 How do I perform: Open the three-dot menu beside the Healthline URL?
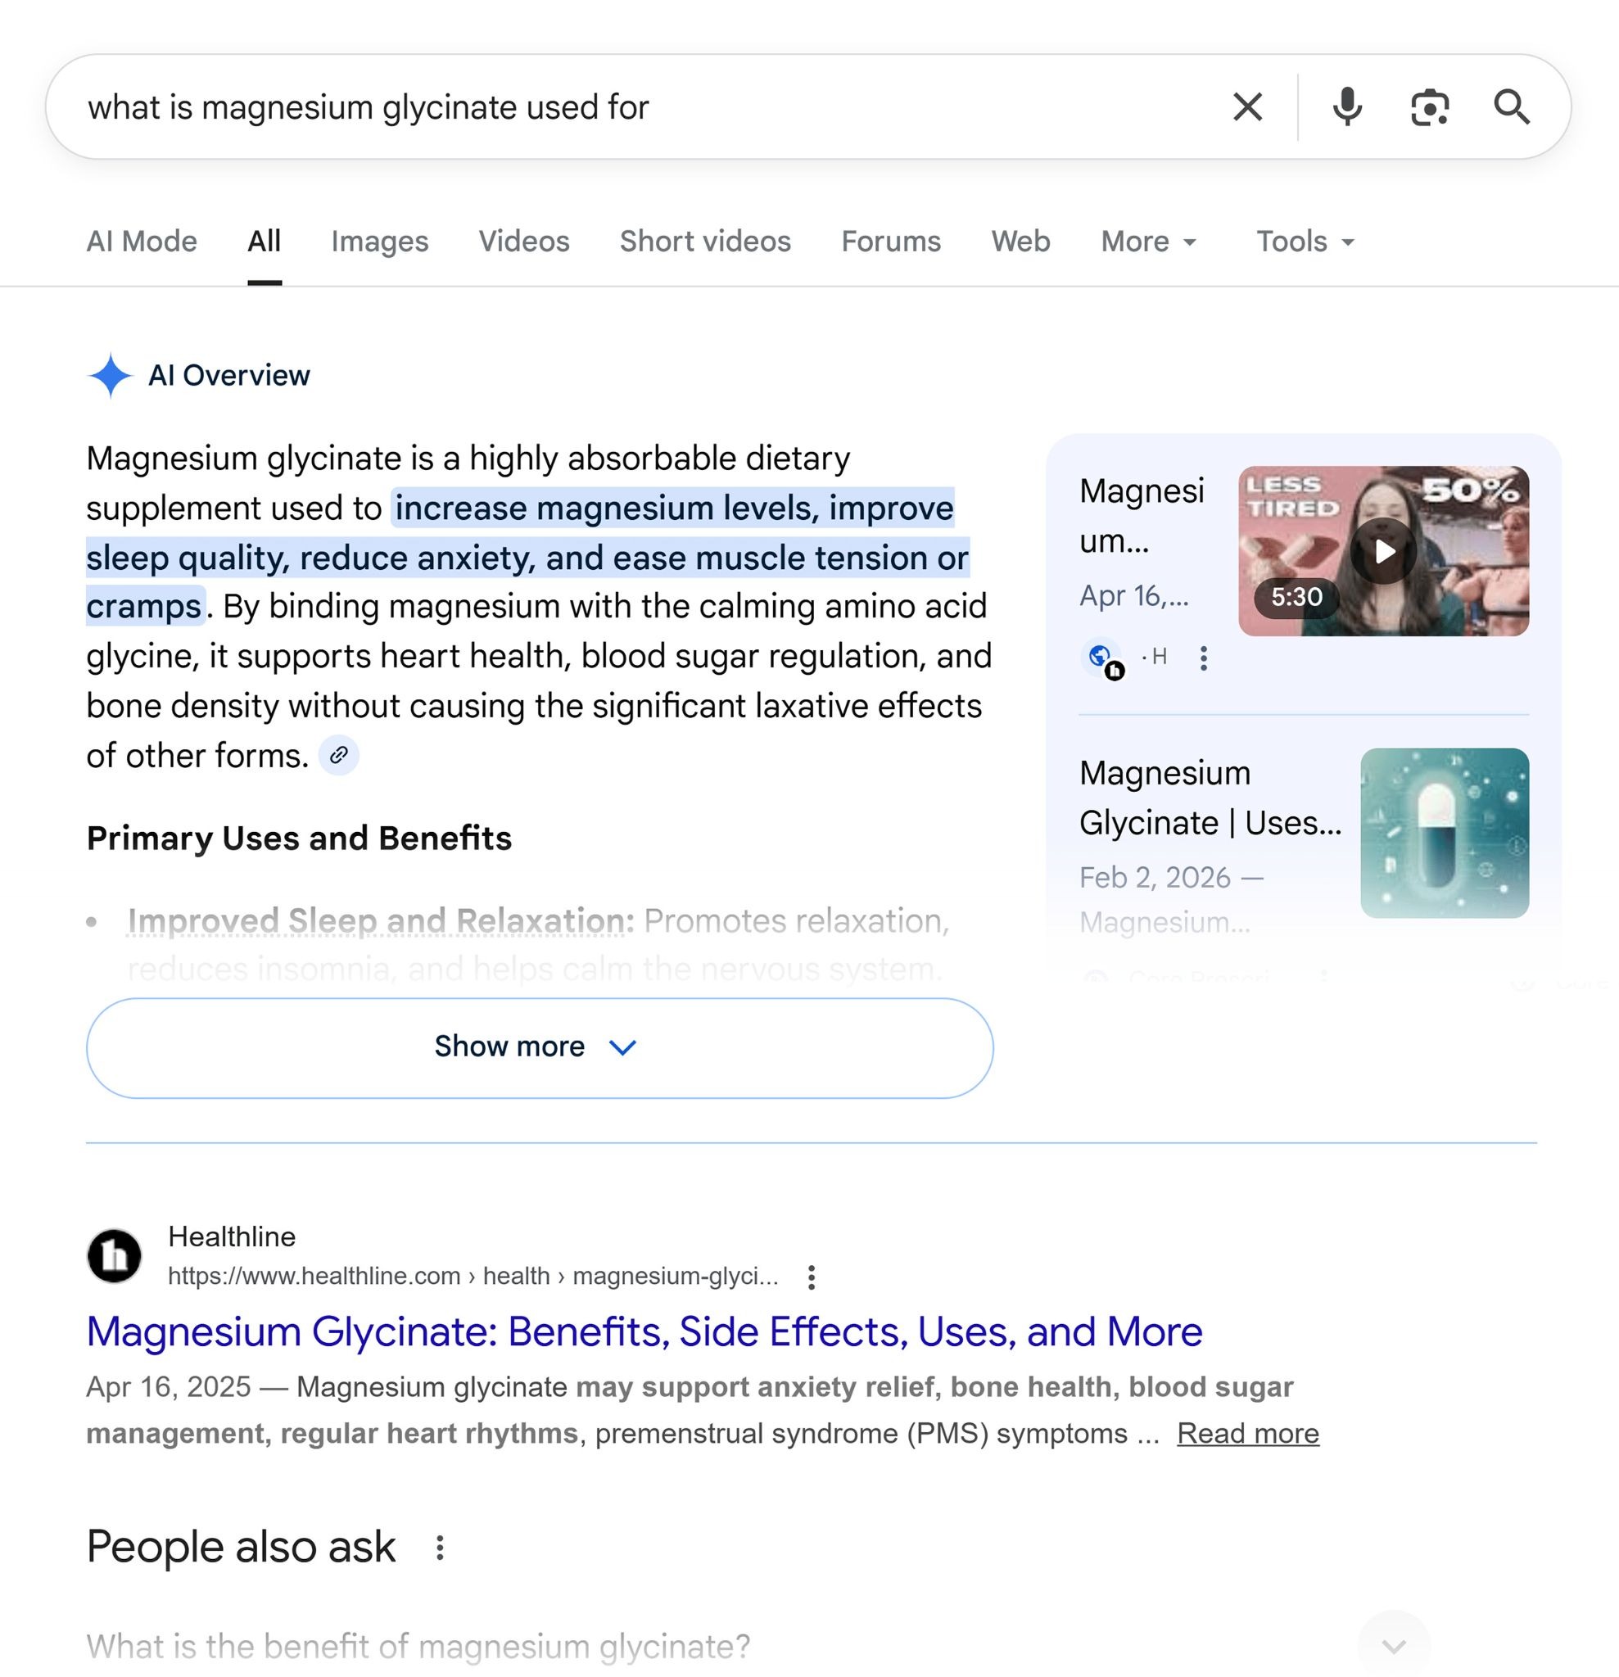[811, 1276]
